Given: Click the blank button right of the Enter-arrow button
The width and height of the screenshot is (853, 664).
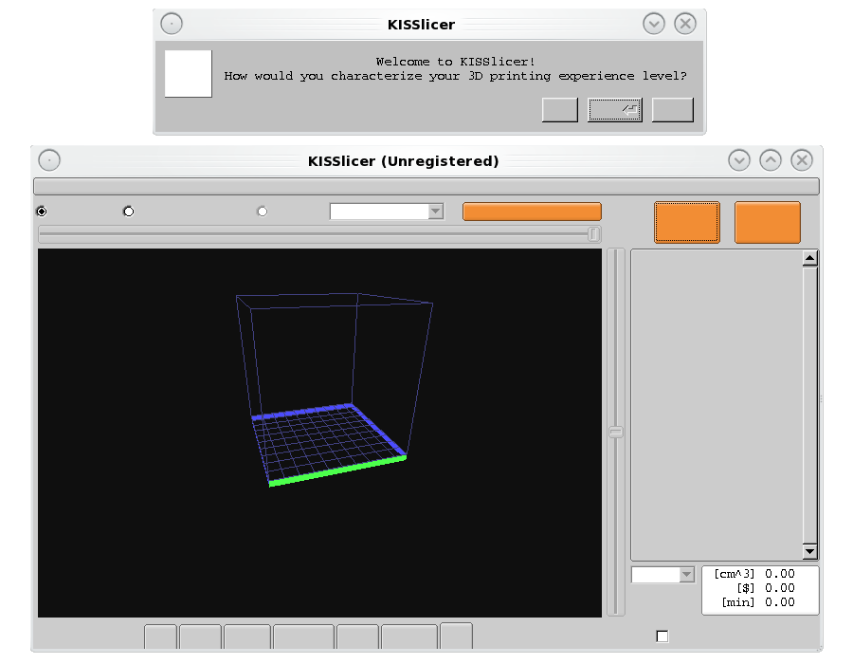Looking at the screenshot, I should (672, 110).
